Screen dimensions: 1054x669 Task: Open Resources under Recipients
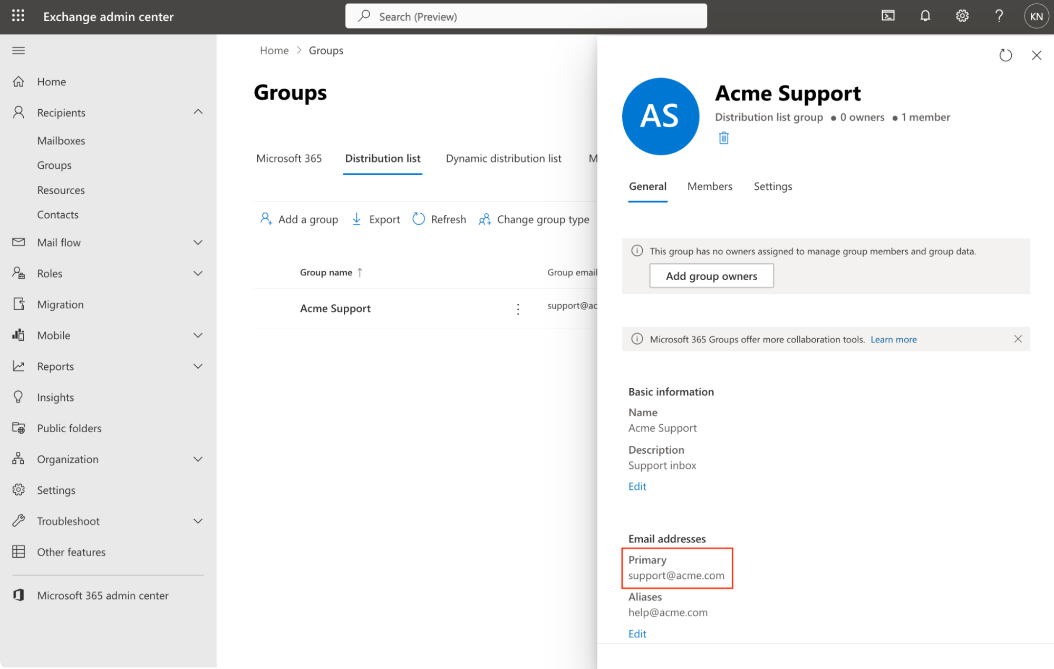[x=61, y=190]
